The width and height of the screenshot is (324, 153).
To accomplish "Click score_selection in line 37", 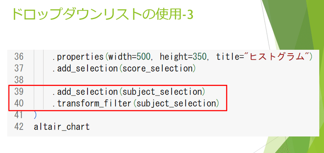I will click(158, 69).
